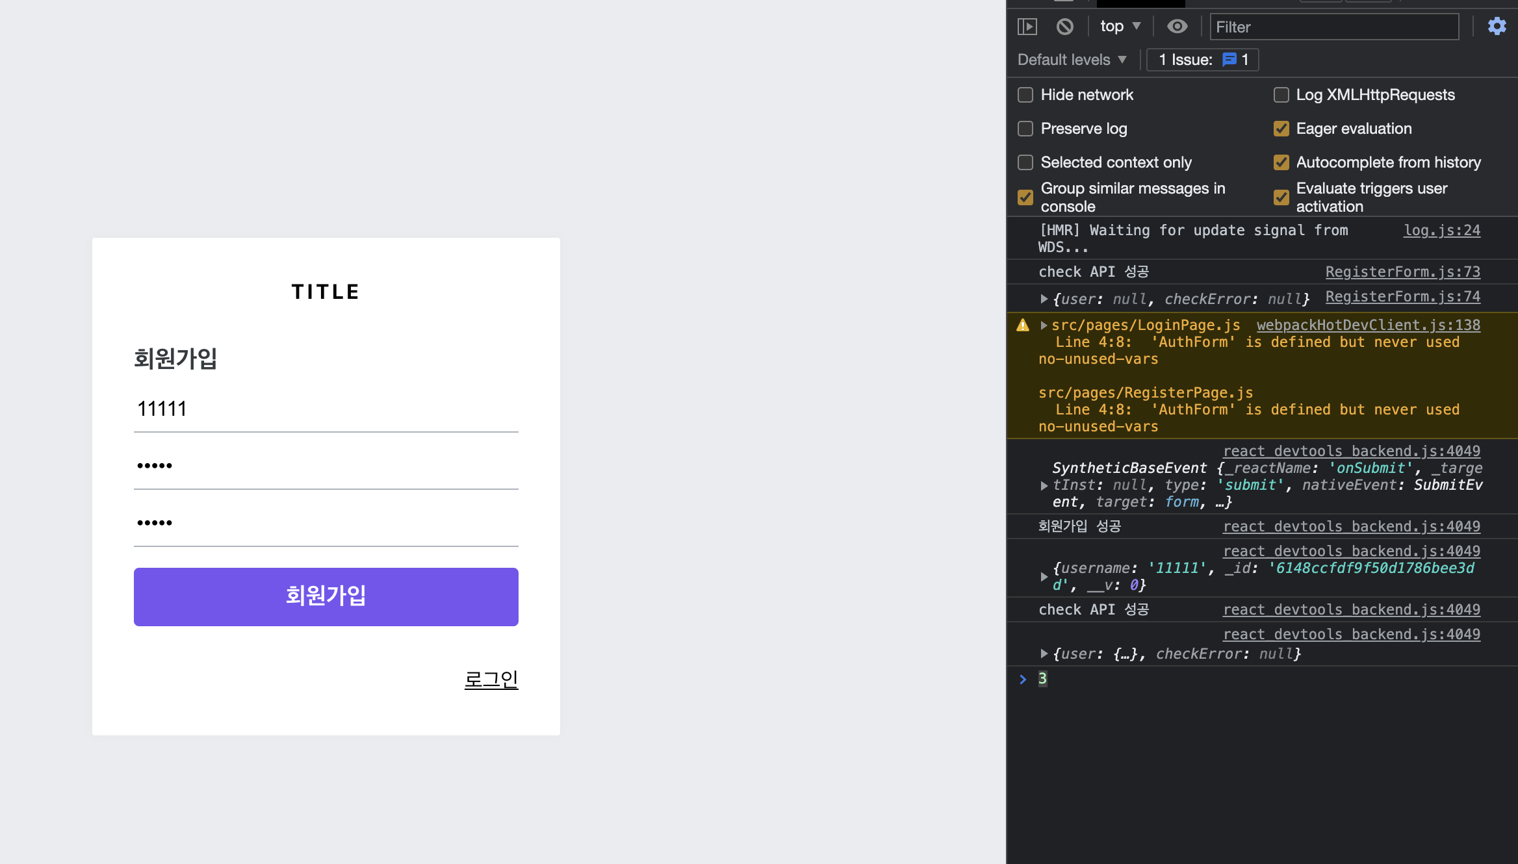This screenshot has width=1518, height=864.
Task: Open the top context dropdown
Action: (x=1120, y=27)
